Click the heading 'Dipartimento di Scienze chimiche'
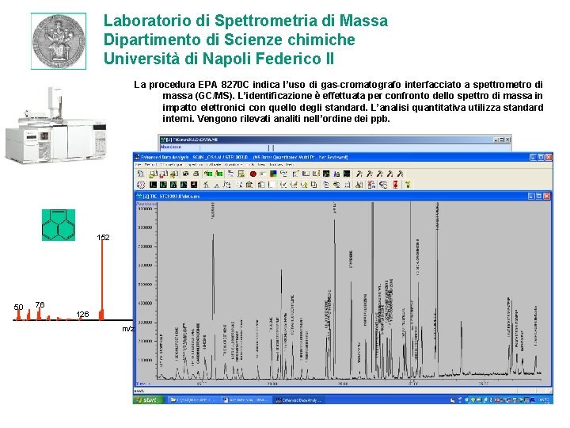This screenshot has width=570, height=428. pos(229,40)
